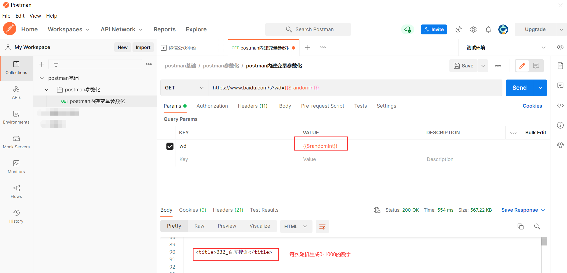Switch to edit mode pencil toggle
Viewport: 567px width, 273px height.
pos(522,66)
